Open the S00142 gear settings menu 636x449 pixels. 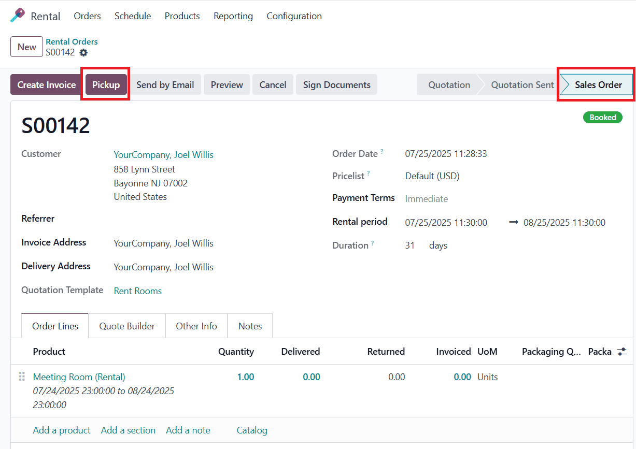pos(83,53)
